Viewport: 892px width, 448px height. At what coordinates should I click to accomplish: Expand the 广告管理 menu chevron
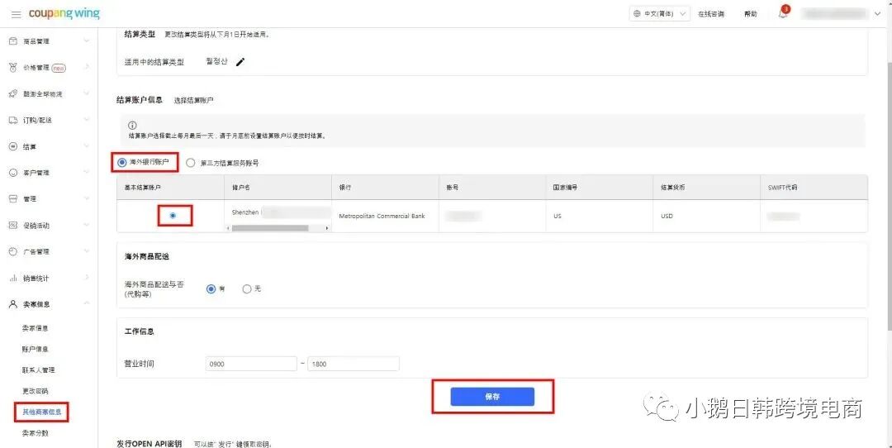(87, 251)
